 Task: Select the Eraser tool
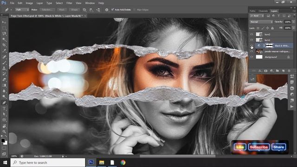coord(4,79)
